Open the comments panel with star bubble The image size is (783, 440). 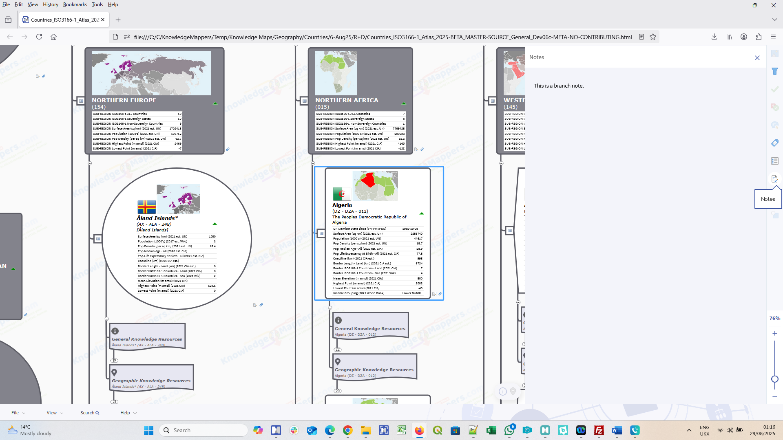pyautogui.click(x=775, y=125)
